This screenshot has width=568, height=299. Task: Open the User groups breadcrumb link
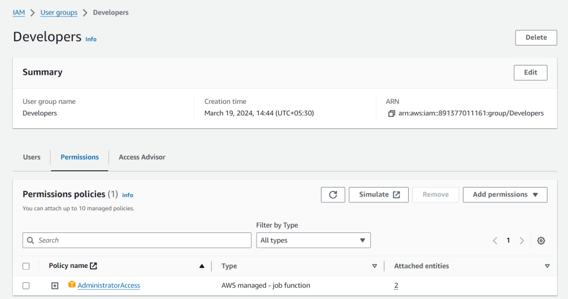click(x=59, y=13)
